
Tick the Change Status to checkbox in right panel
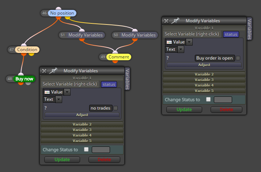pyautogui.click(x=208, y=99)
